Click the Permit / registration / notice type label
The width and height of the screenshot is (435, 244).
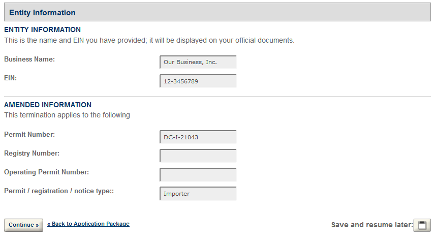tap(58, 191)
